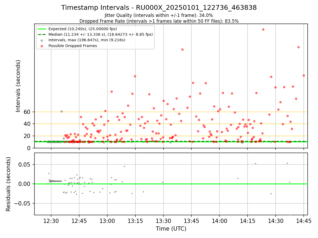Viewport: 318px width, 238px height.
Task: Click the "13:45" x-axis tick label
Action: click(191, 221)
